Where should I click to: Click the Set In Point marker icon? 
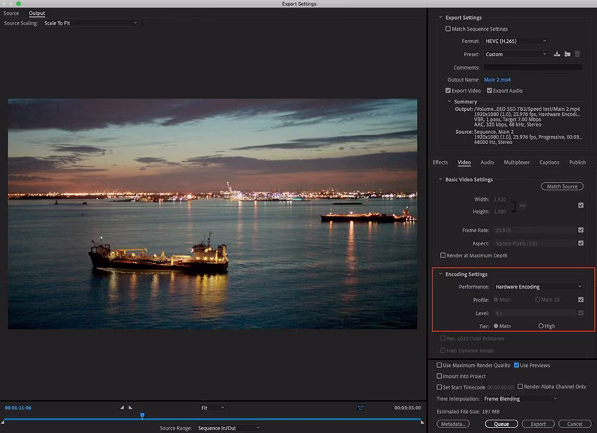coord(121,407)
